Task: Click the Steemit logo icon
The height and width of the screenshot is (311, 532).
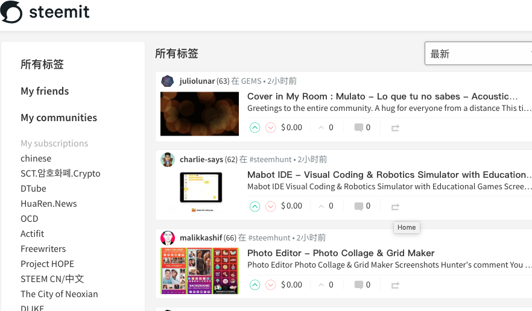Action: click(x=11, y=12)
